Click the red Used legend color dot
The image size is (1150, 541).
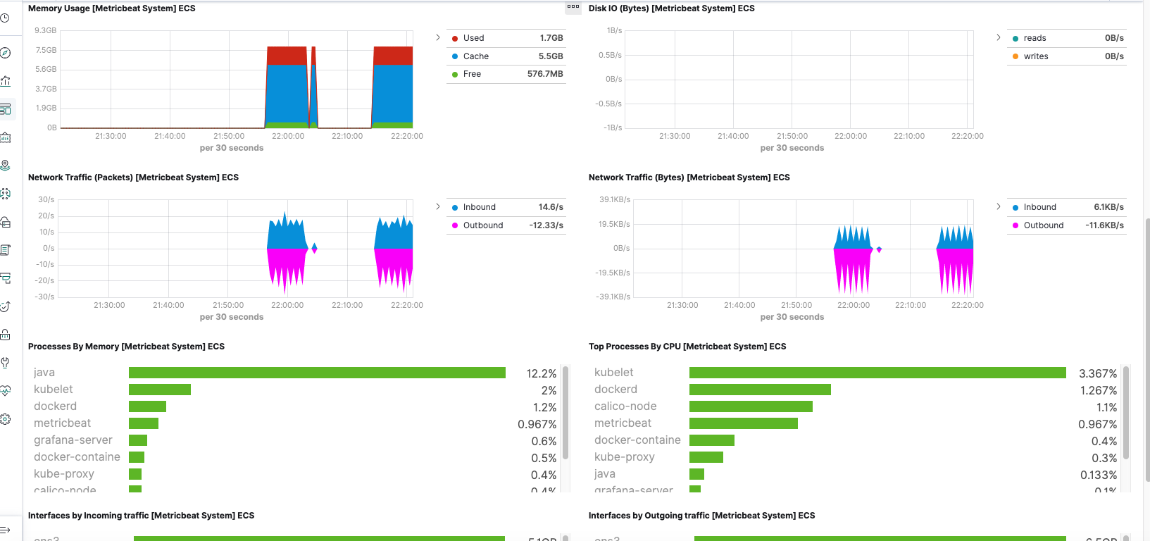pos(455,39)
